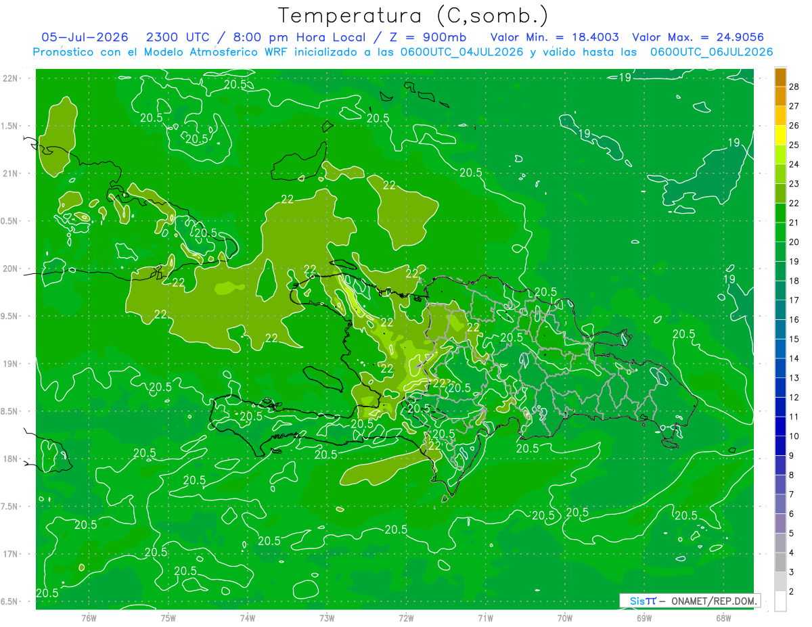This screenshot has width=812, height=627.
Task: Click the gray legend segment between 3 and 4
Action: point(780,562)
